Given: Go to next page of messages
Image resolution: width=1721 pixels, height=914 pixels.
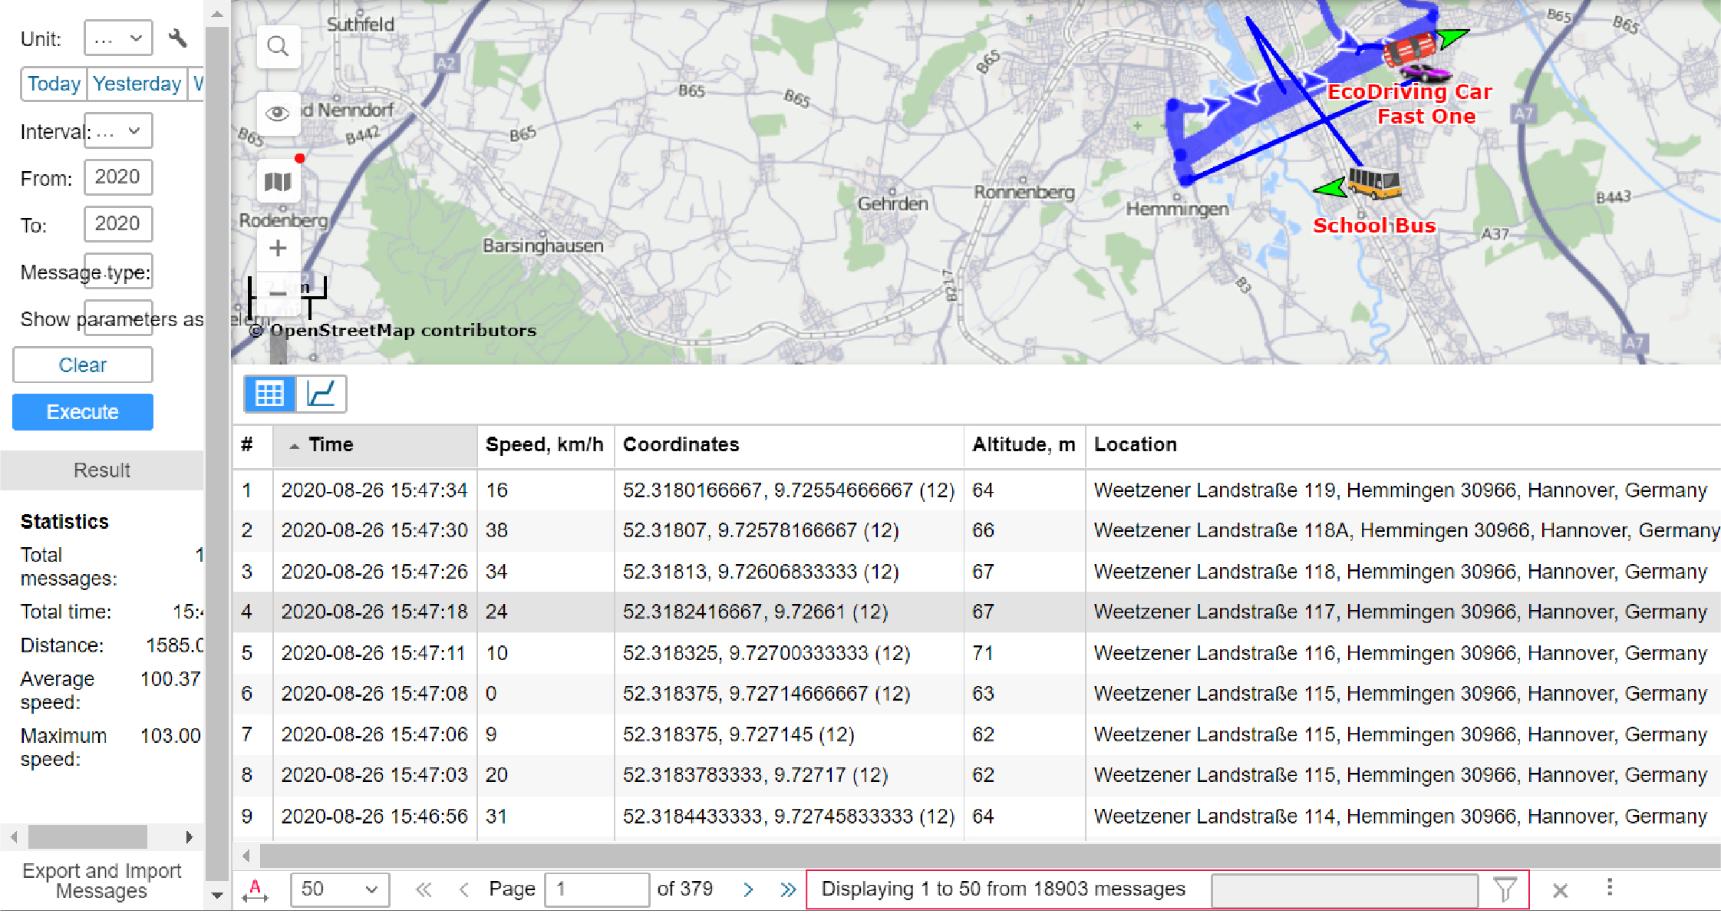Looking at the screenshot, I should click(x=748, y=889).
